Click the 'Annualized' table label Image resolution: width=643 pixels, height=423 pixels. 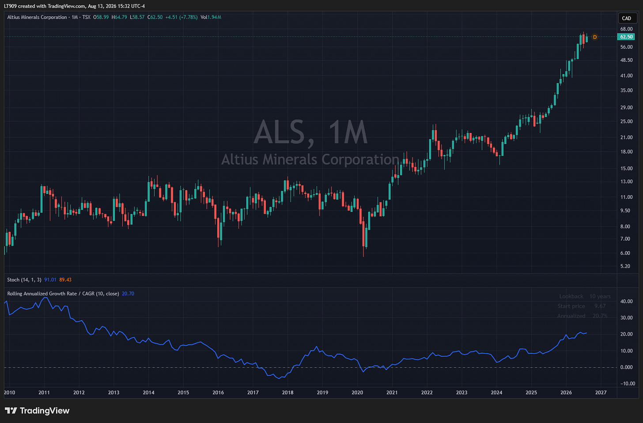(571, 316)
